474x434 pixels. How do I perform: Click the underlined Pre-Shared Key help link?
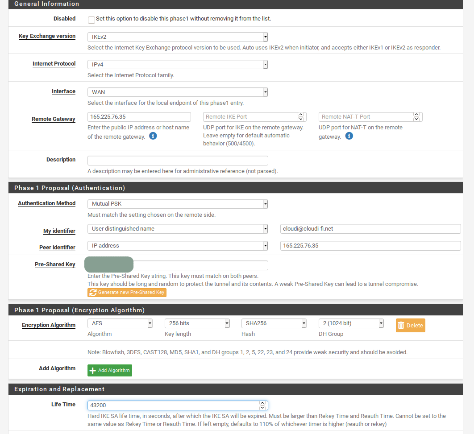point(55,264)
